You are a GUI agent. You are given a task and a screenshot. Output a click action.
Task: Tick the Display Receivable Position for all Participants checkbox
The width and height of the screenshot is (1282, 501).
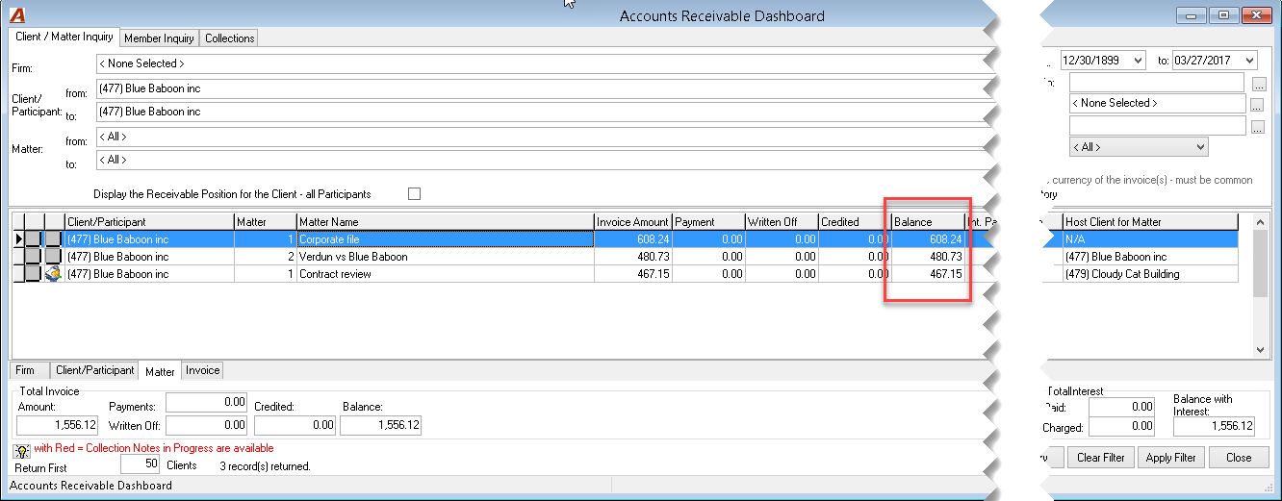[415, 193]
